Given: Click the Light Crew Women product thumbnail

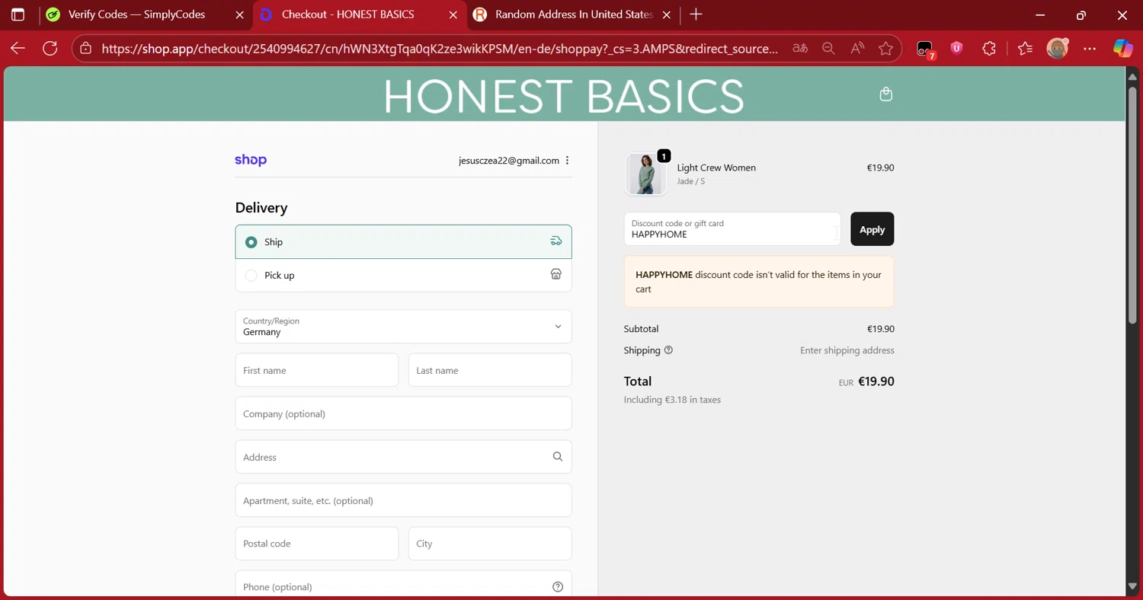Looking at the screenshot, I should [x=645, y=174].
